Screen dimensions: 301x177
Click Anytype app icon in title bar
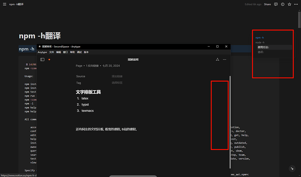[40, 46]
